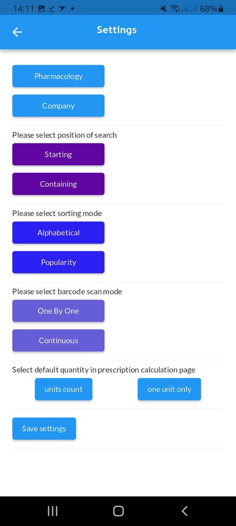236x526 pixels.
Task: Tap the screenshot image icon in status bar
Action: tap(42, 7)
